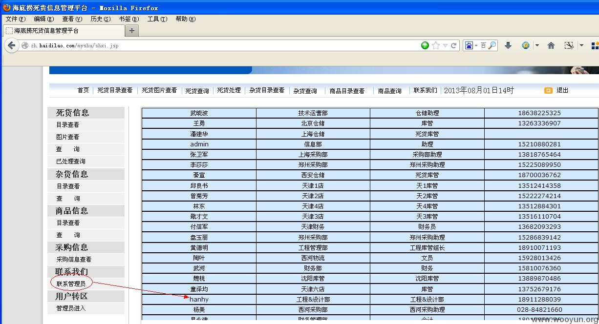Open the 历史 menu
The width and height of the screenshot is (599, 324).
(100, 19)
